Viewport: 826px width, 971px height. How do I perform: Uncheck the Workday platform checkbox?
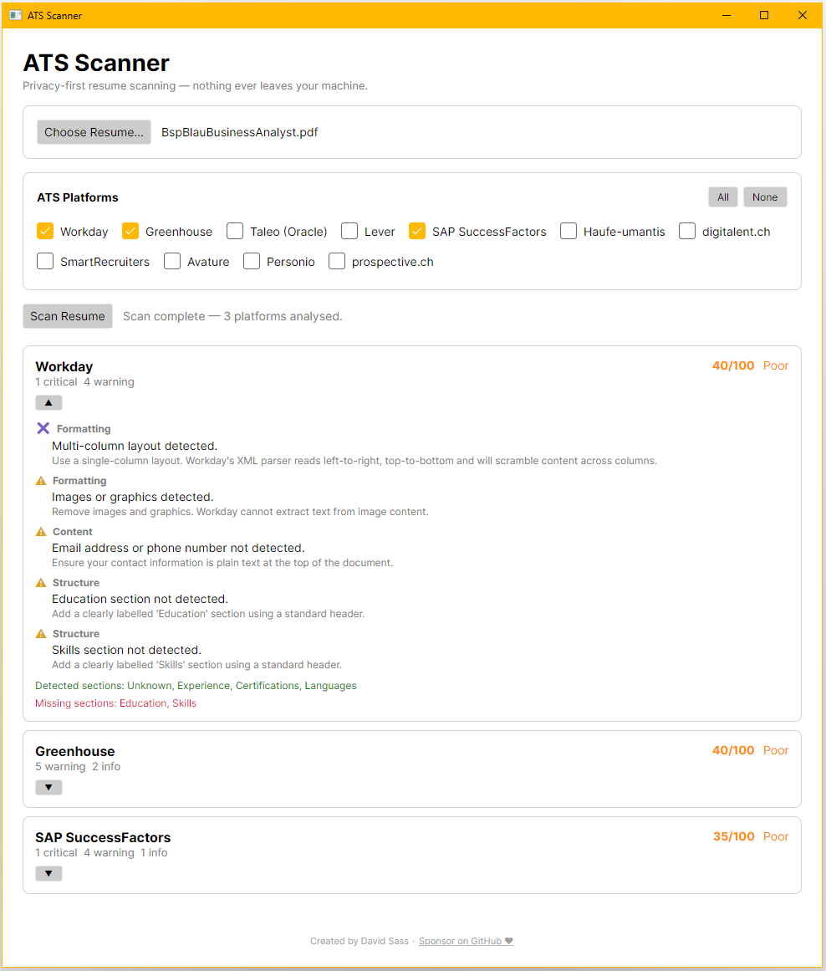pos(45,231)
